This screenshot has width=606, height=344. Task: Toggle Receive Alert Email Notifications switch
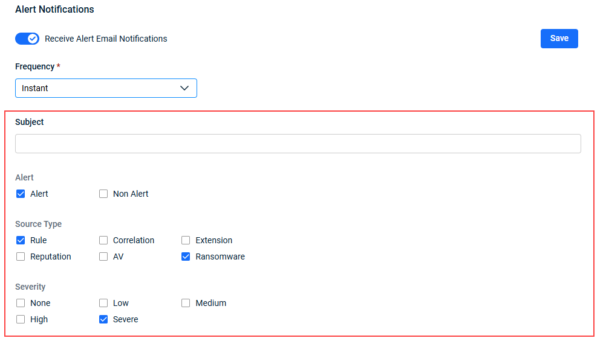pos(27,39)
